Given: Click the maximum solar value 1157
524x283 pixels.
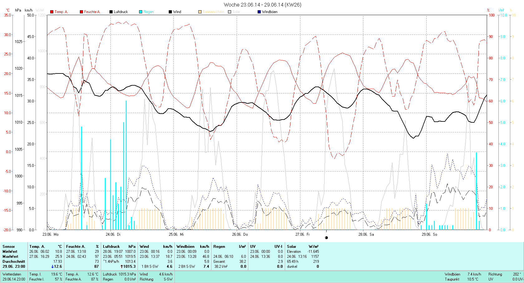Looking at the screenshot, I should click(x=315, y=257).
